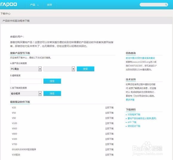Screen dimensions: 173x160
Task: Click the fuzzy search text field
Action: tap(26, 81)
